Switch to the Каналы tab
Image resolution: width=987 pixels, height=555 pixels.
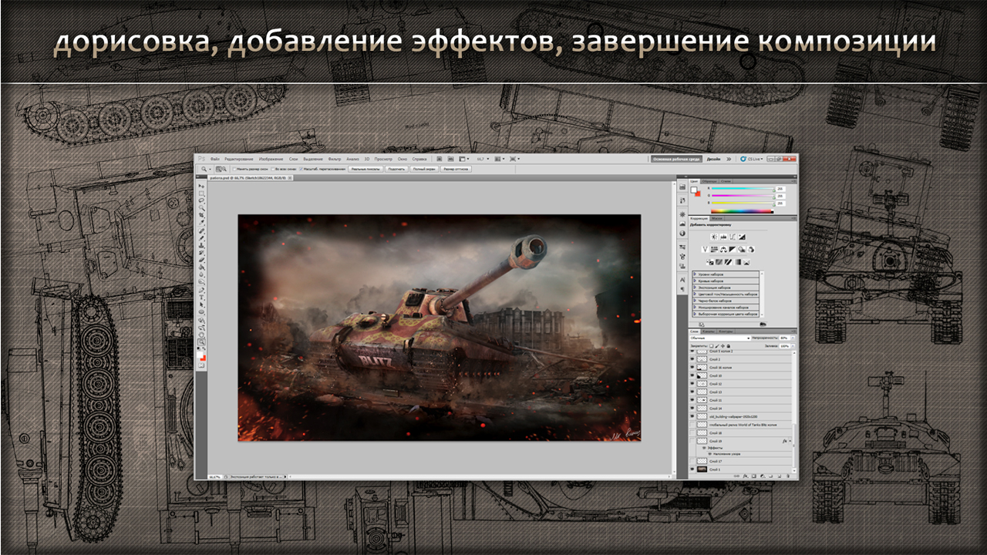click(709, 331)
